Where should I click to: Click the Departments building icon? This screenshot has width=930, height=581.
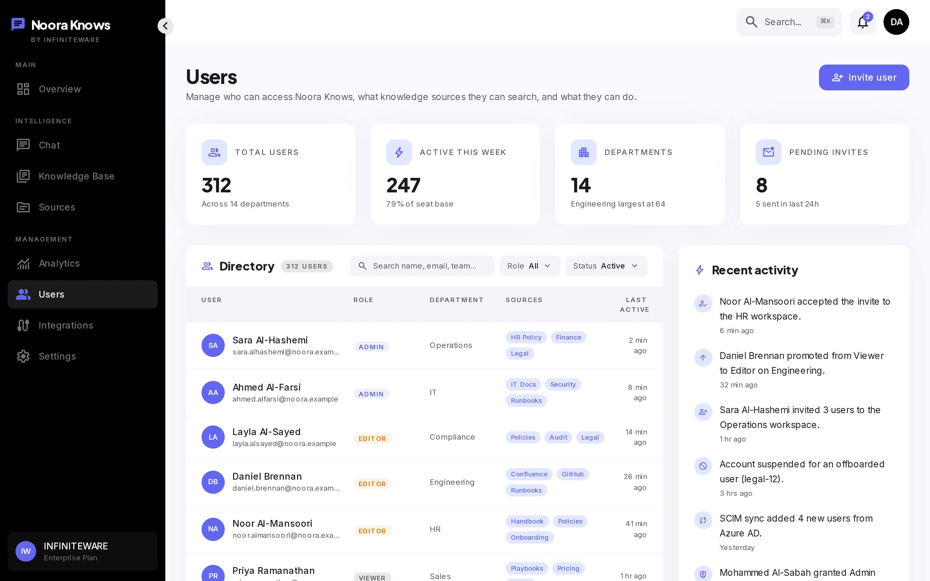(x=584, y=152)
